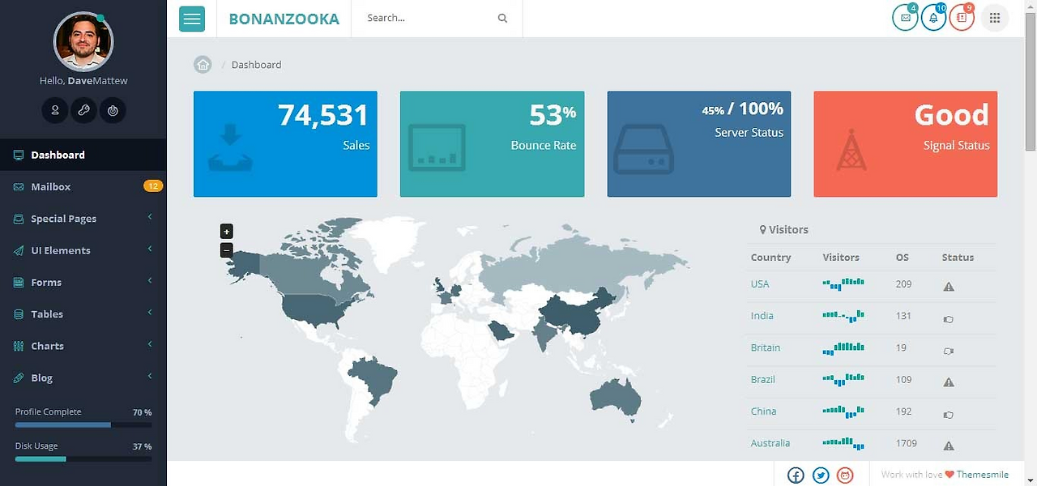The width and height of the screenshot is (1037, 486).
Task: Open the red social icon in footer
Action: click(845, 475)
